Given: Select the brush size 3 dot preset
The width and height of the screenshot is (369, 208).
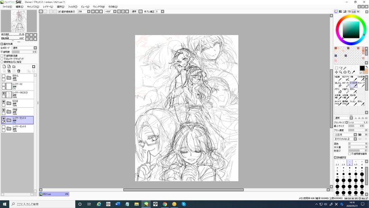Looking at the screenshot, I should (x=350, y=163).
